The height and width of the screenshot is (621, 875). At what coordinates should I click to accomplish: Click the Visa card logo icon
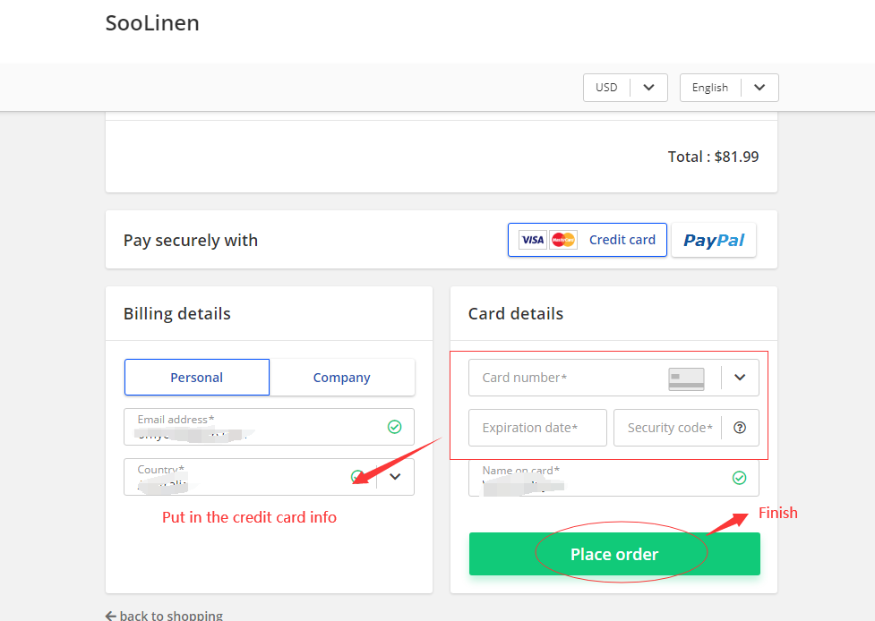532,240
